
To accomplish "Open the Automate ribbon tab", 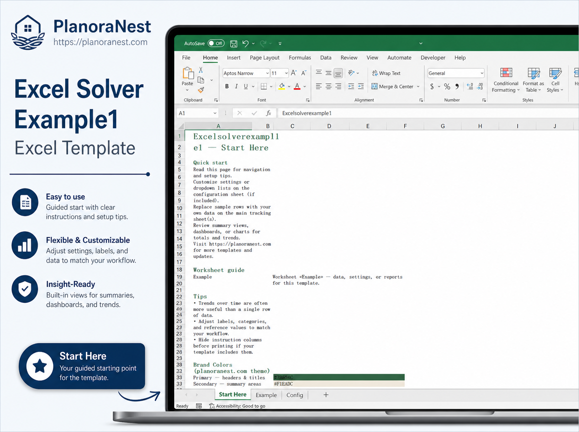I will click(x=400, y=57).
